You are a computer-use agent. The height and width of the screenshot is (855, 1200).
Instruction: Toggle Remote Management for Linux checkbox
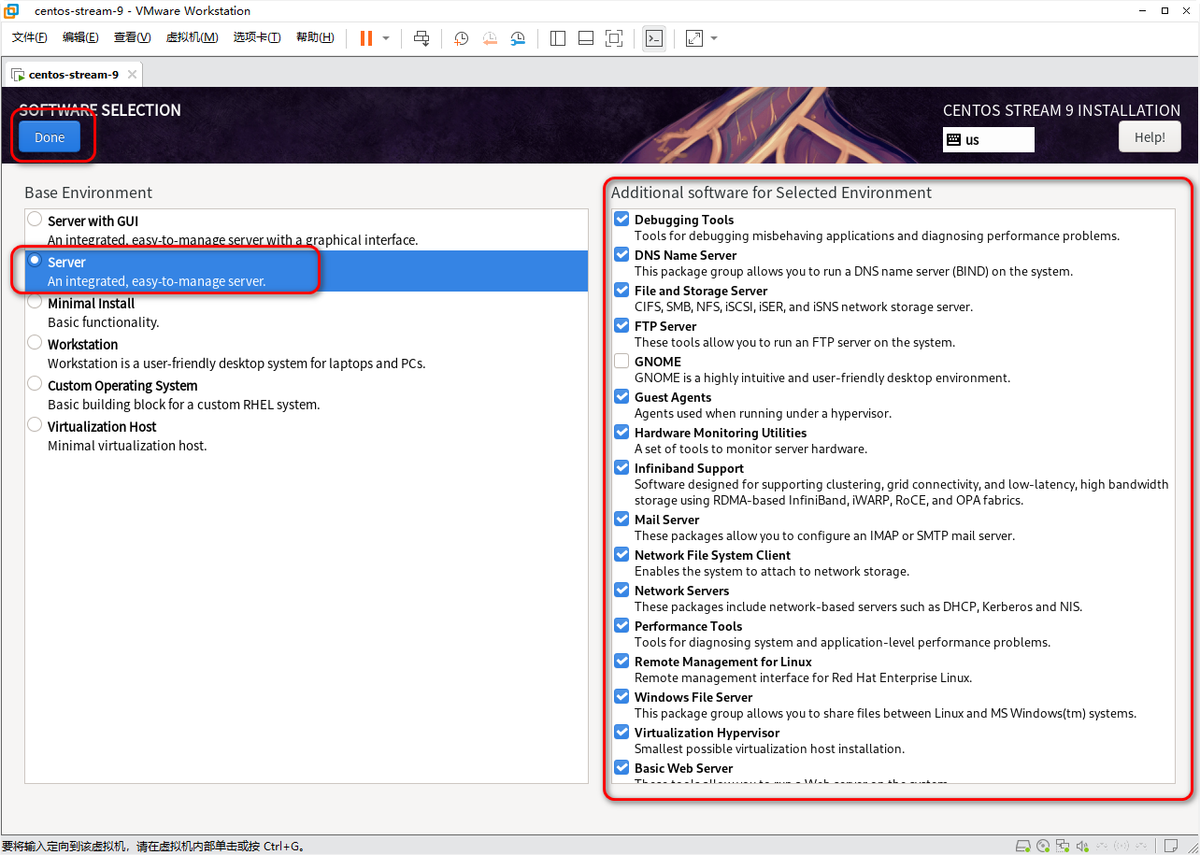coord(621,661)
